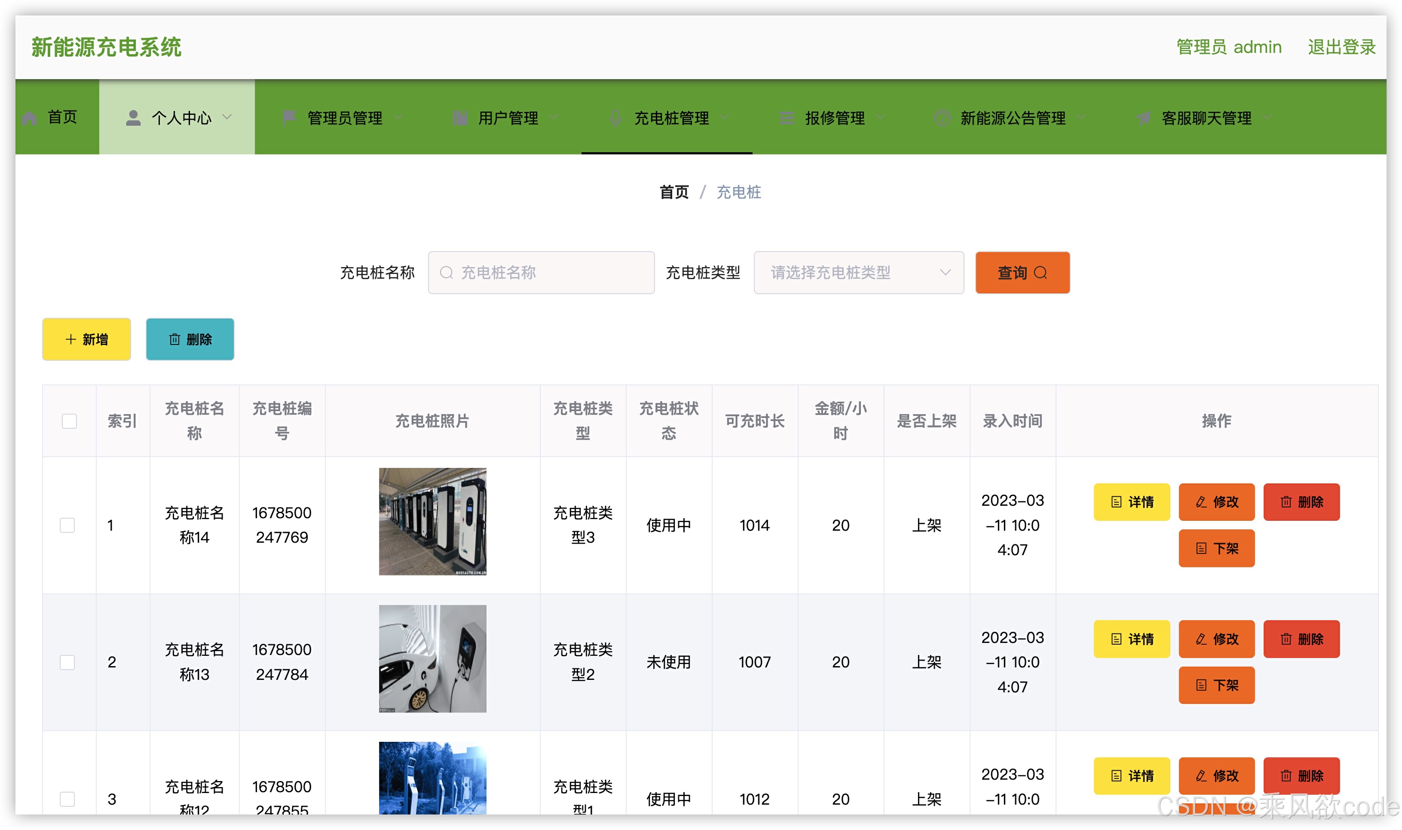Viewport: 1402px width, 830px height.
Task: Toggle the select-all checkbox in table header
Action: tap(69, 421)
